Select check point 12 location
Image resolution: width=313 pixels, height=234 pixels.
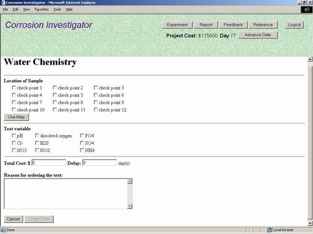[x=96, y=109]
